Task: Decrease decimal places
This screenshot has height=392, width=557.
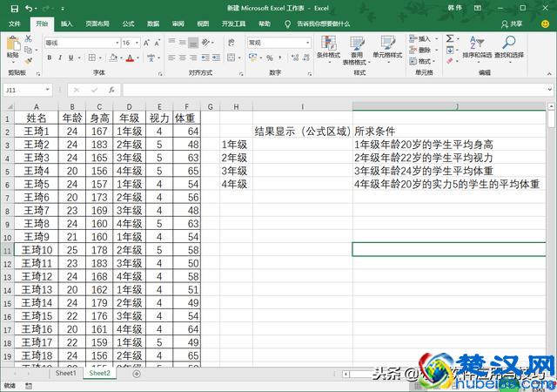Action: [x=305, y=57]
